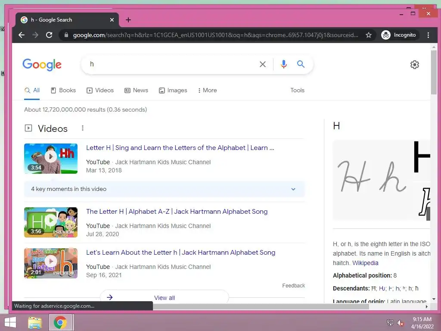Click the Feedback link under videos

coord(294,286)
